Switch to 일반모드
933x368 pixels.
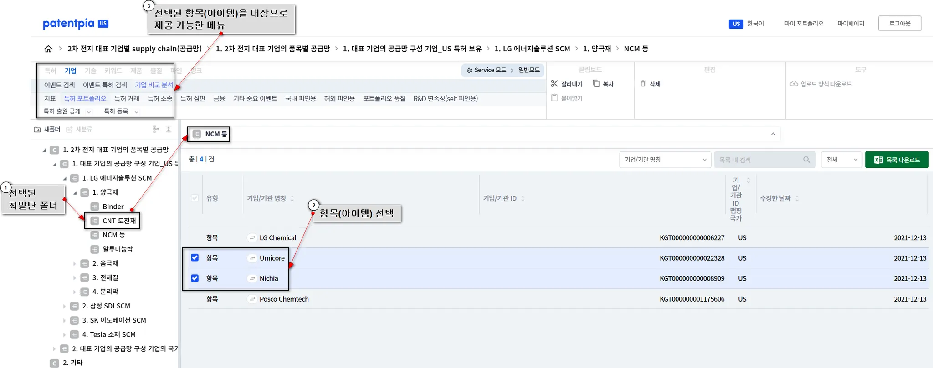[x=529, y=70]
